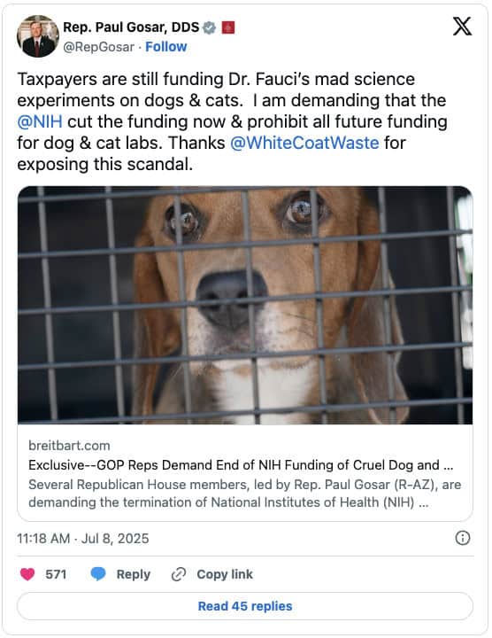The height and width of the screenshot is (638, 492).
Task: Click the Copy link text
Action: tap(225, 574)
